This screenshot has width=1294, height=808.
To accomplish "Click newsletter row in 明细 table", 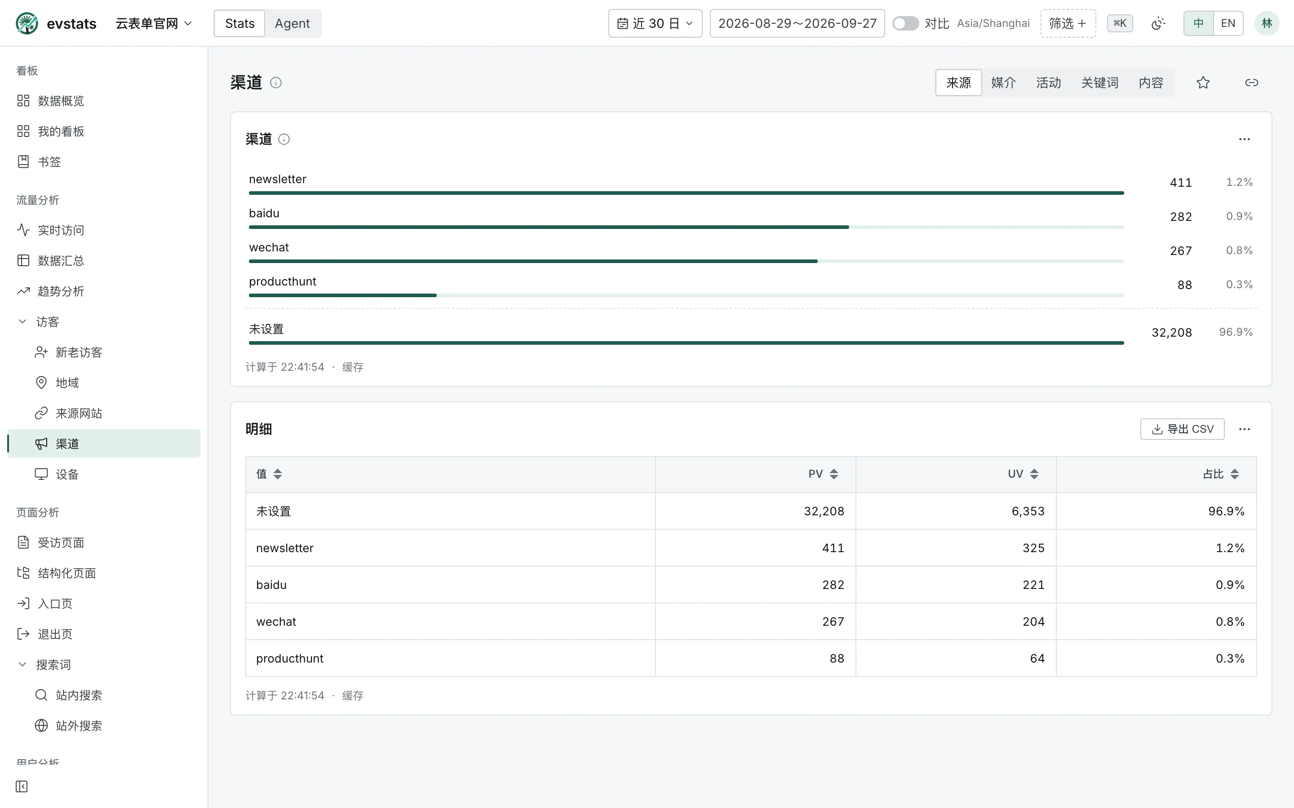I will (751, 548).
